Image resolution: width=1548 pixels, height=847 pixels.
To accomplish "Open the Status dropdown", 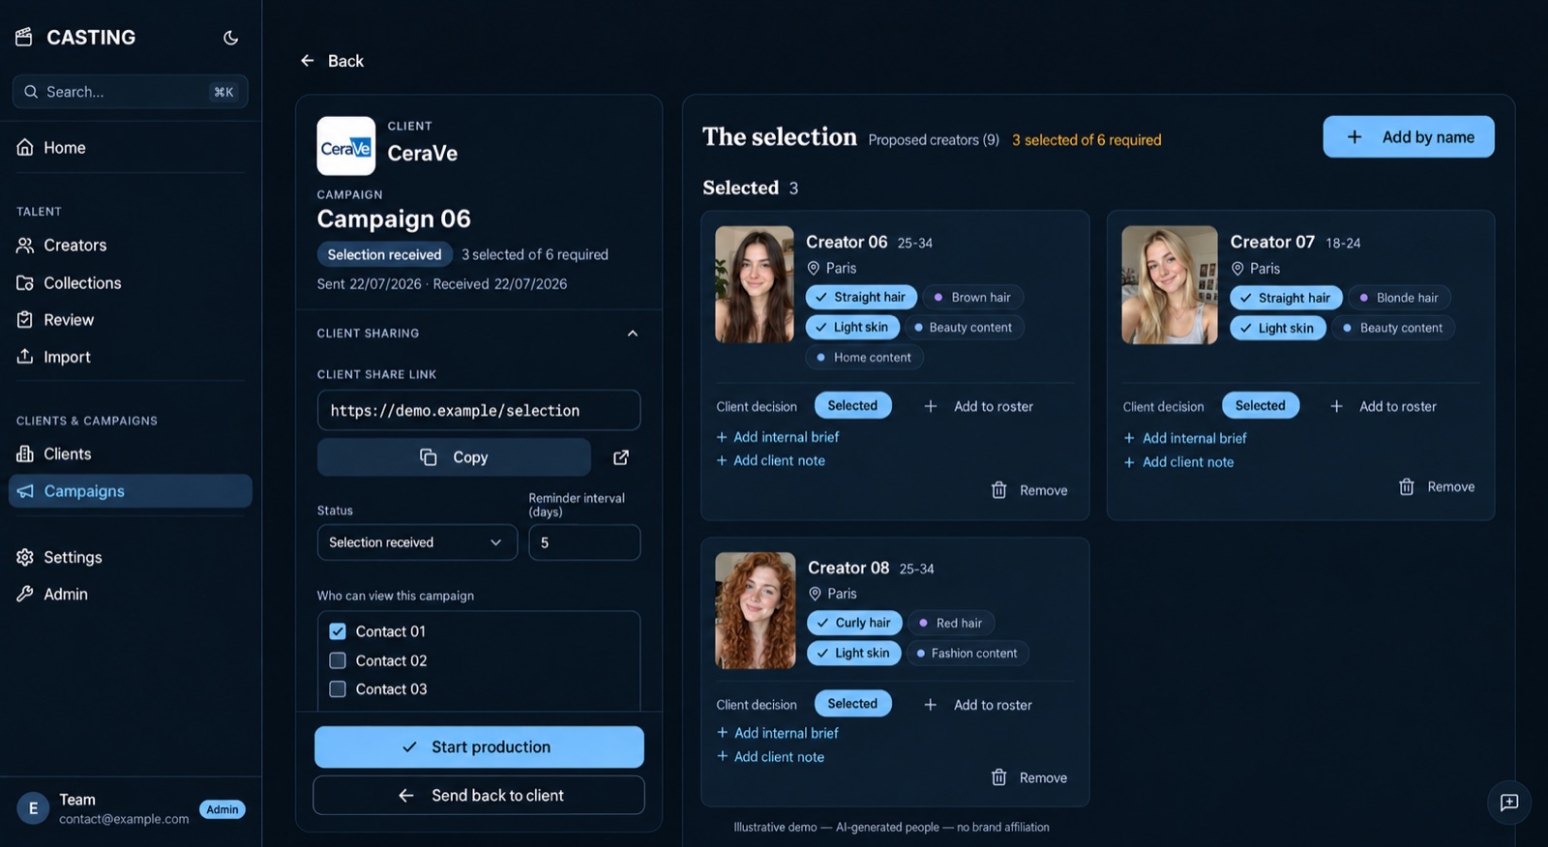I will [417, 542].
